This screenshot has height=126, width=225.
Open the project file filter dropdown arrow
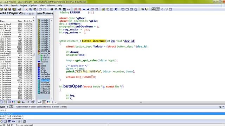(x=34, y=17)
